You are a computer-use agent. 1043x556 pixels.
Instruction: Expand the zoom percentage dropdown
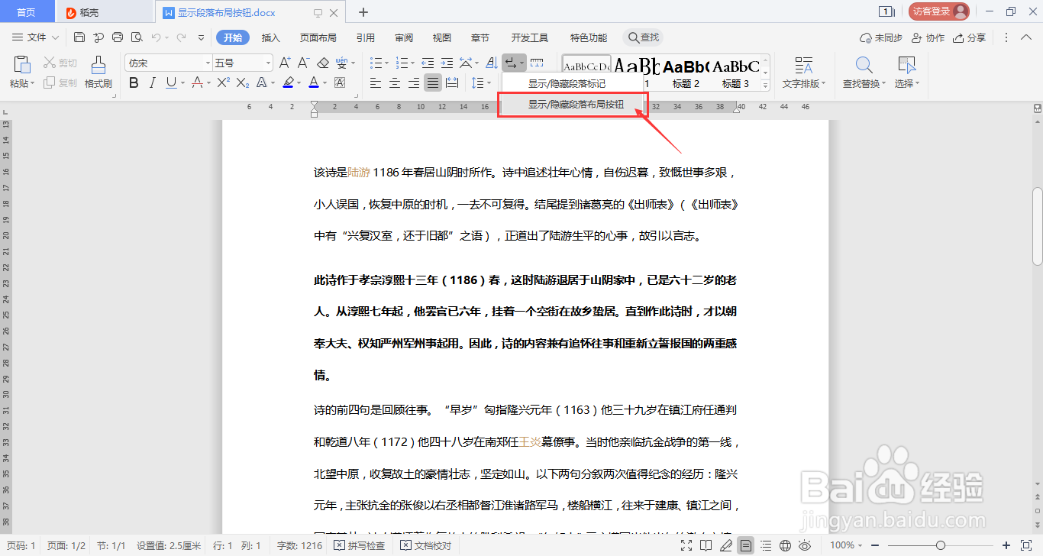tap(861, 545)
